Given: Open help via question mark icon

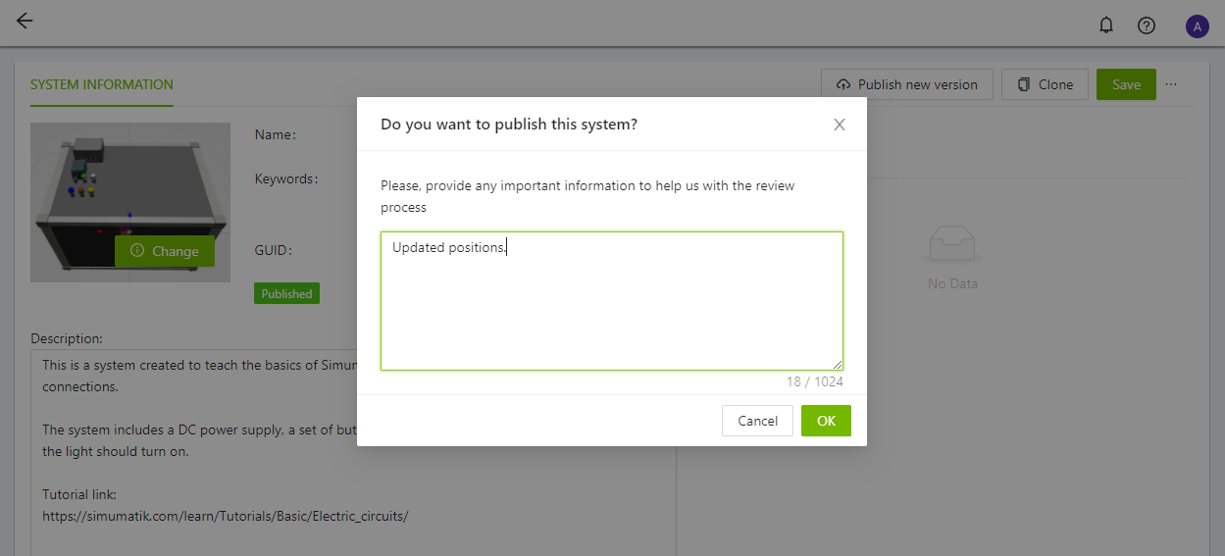Looking at the screenshot, I should (x=1146, y=25).
